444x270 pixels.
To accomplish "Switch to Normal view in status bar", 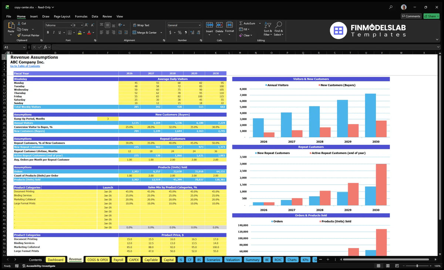I will 379,266.
